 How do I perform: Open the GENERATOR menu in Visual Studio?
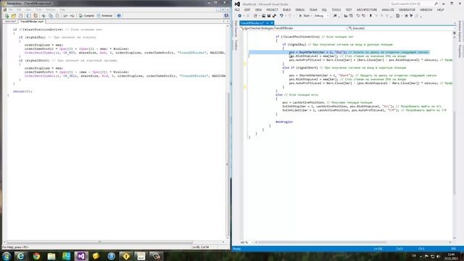(x=407, y=9)
